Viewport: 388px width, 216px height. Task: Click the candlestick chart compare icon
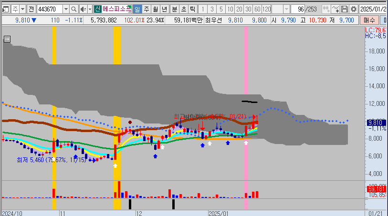326,10
